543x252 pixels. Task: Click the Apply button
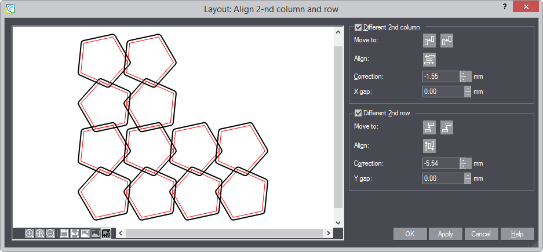pos(445,234)
